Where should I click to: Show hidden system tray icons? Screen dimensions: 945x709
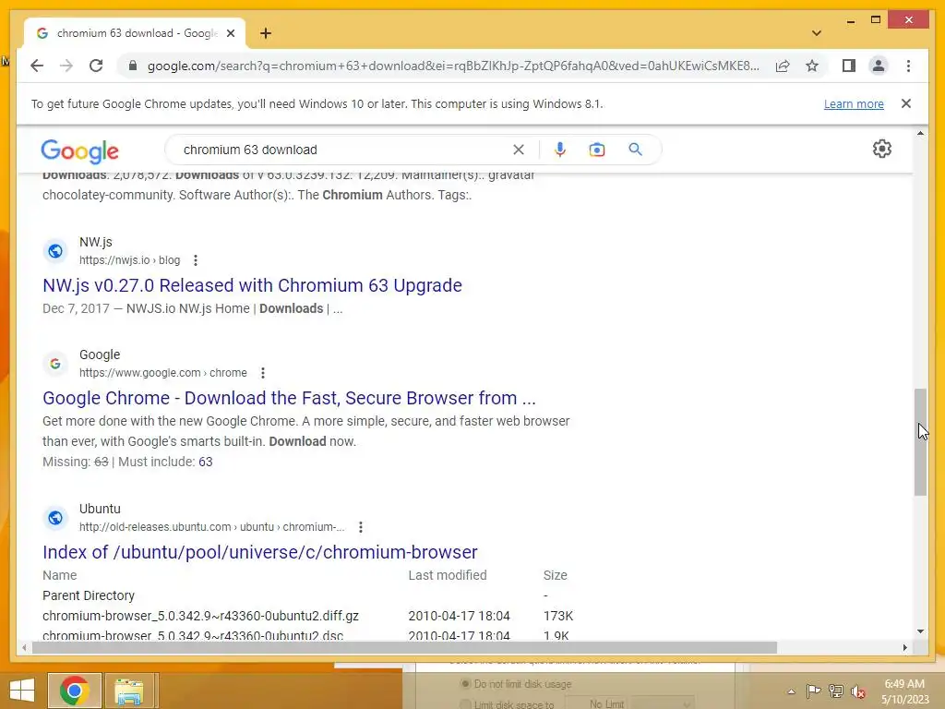pyautogui.click(x=791, y=691)
